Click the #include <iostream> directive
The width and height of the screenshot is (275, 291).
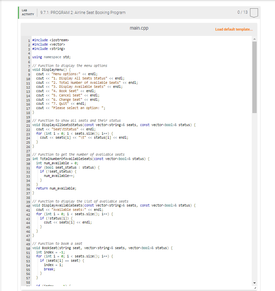click(50, 40)
